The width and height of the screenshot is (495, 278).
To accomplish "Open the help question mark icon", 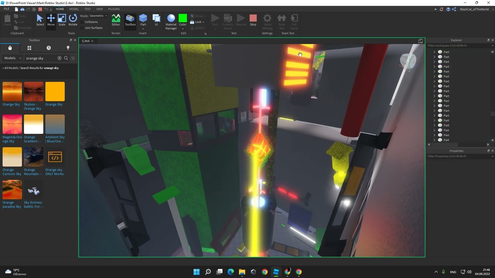I will [448, 9].
